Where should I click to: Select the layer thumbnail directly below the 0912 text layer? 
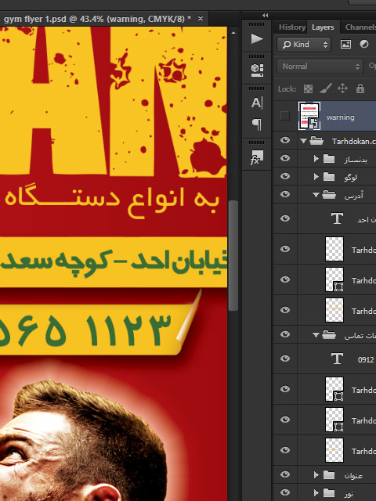click(334, 389)
